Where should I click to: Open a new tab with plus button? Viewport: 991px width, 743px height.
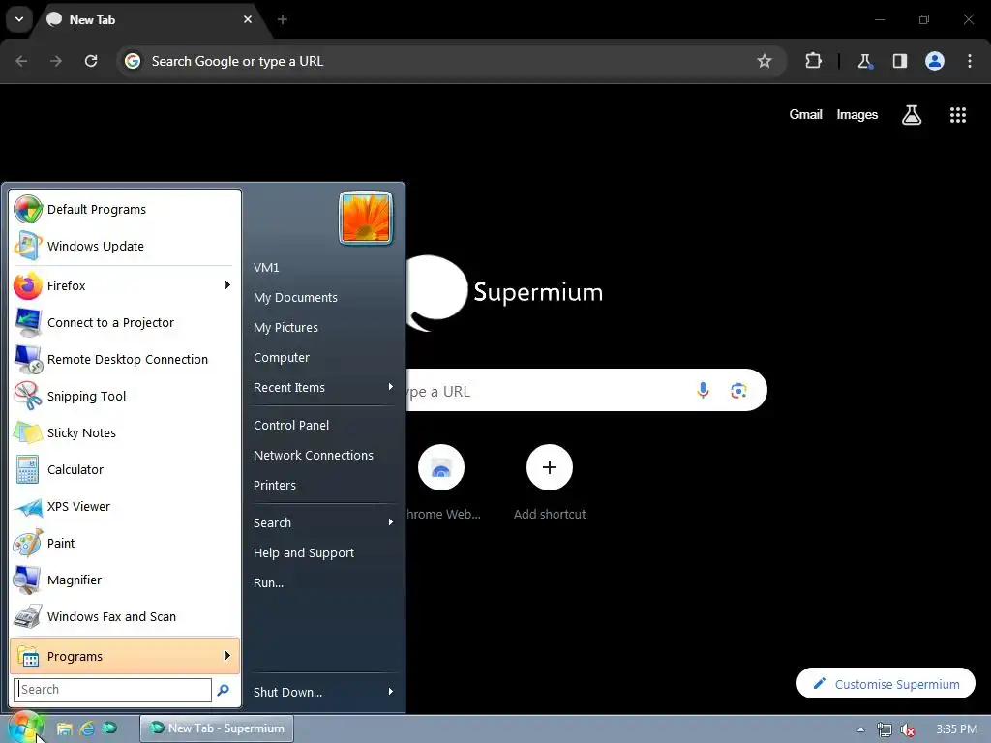(x=283, y=19)
